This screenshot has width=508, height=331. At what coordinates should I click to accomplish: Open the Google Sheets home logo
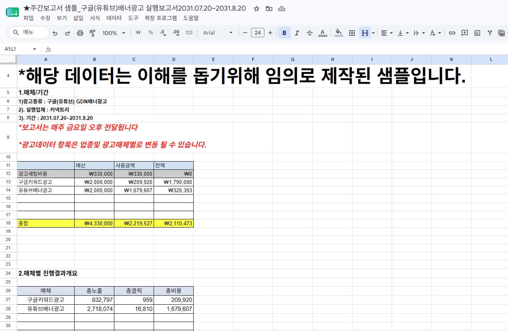tap(12, 12)
